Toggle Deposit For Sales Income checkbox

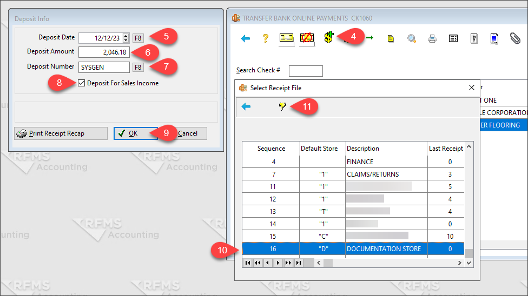82,83
